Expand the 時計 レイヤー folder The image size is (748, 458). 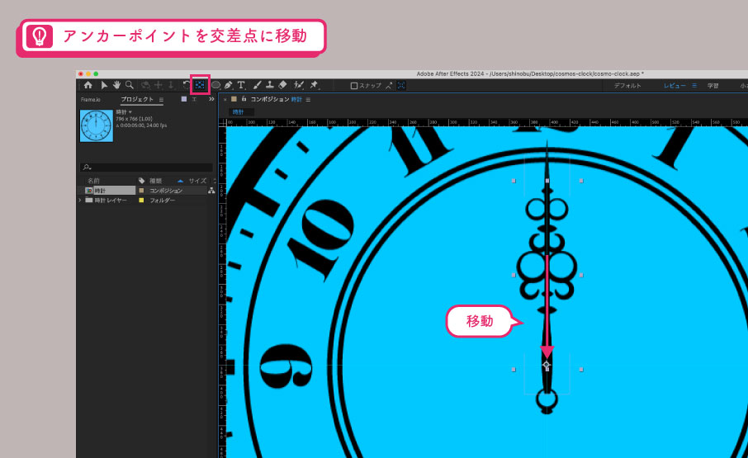pos(80,201)
